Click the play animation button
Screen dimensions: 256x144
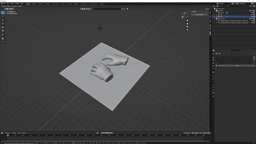click(x=108, y=133)
